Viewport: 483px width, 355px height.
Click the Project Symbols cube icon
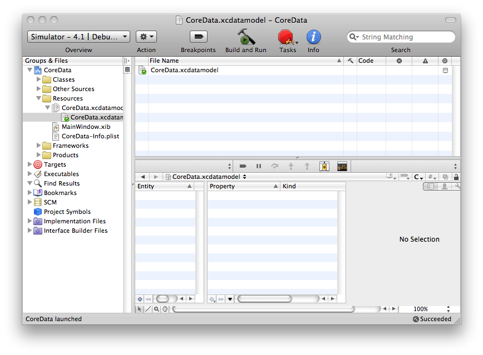(x=38, y=212)
